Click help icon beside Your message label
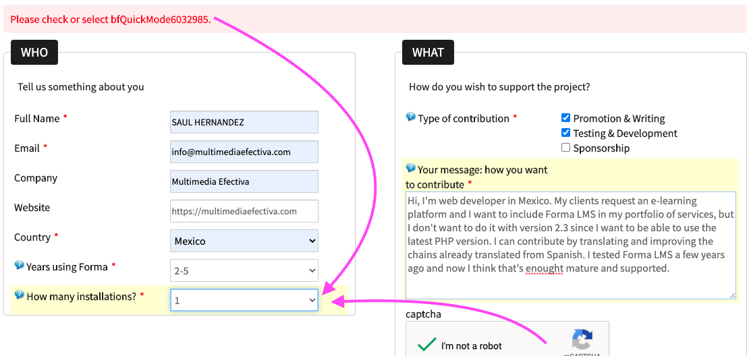This screenshot has width=747, height=356. (x=410, y=169)
